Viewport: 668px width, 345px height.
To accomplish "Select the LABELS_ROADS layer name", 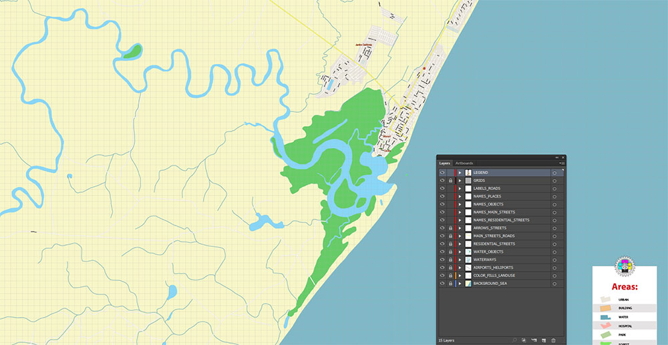I will coord(487,188).
